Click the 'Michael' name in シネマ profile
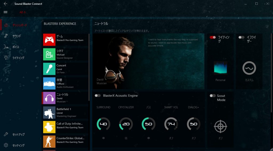273x151 pixels. tap(61, 55)
